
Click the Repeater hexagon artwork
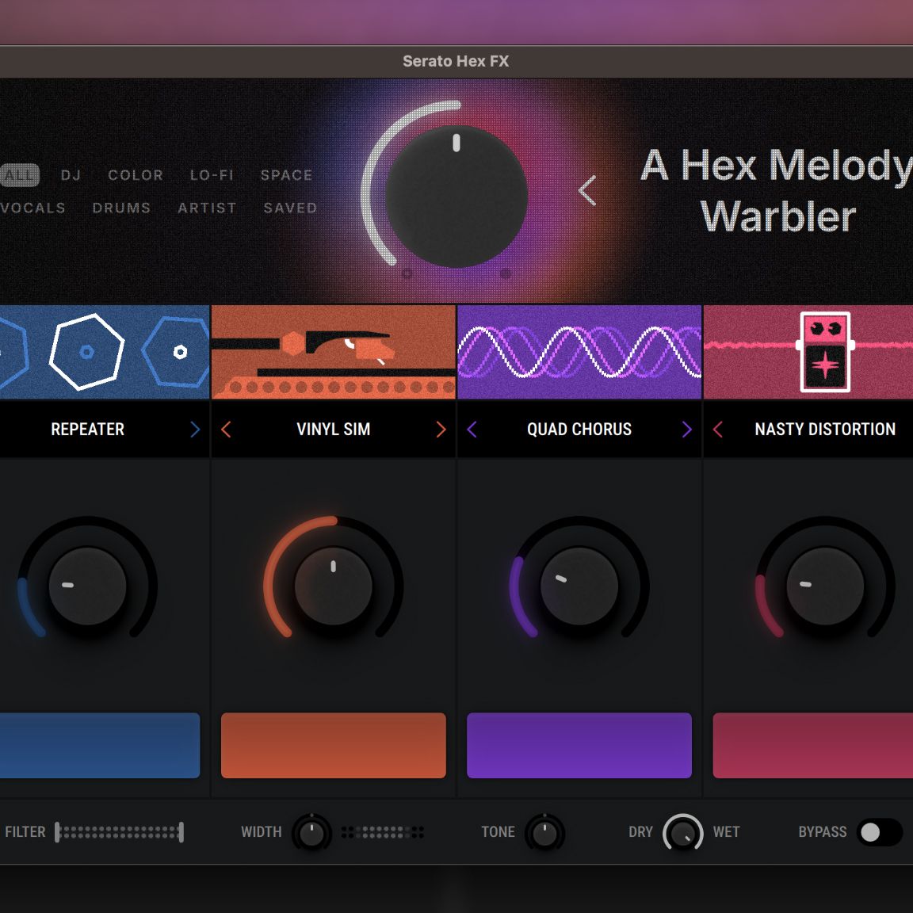(105, 352)
